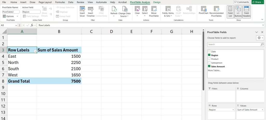Select row 5 header
This screenshot has width=266, height=120.
coord(4,62)
